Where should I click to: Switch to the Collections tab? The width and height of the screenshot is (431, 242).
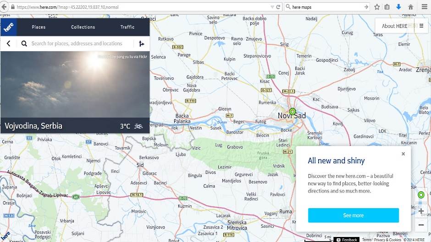click(83, 27)
